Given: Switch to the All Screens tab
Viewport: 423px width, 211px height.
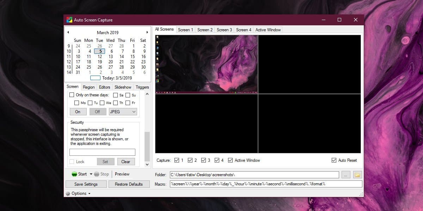Looking at the screenshot, I should pyautogui.click(x=164, y=30).
